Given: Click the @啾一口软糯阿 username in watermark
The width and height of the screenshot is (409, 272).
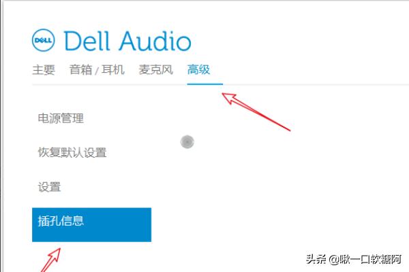Looking at the screenshot, I should 365,259.
